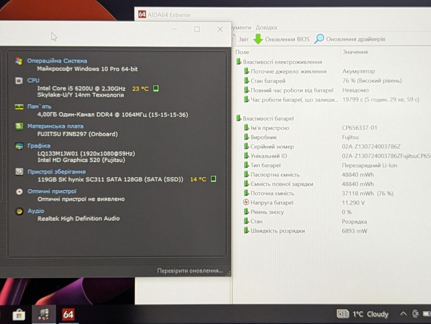431x324 pixels.
Task: Click the Аудіо speaker icon
Action: 19,211
